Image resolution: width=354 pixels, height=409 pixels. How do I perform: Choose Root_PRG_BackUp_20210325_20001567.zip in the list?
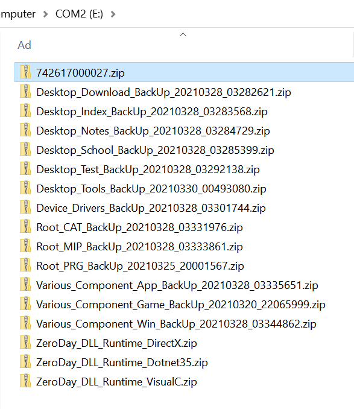tap(141, 266)
